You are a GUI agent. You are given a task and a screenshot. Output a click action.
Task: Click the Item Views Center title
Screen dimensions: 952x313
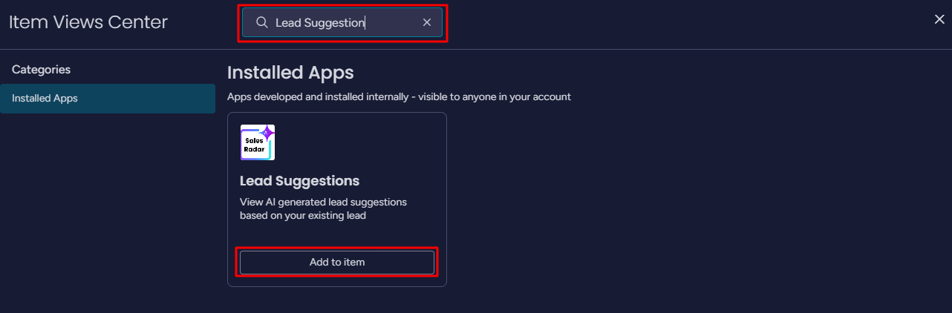tap(88, 22)
